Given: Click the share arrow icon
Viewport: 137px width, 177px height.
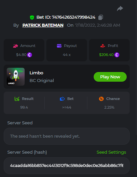Looking at the screenshot, I should coord(120,9).
